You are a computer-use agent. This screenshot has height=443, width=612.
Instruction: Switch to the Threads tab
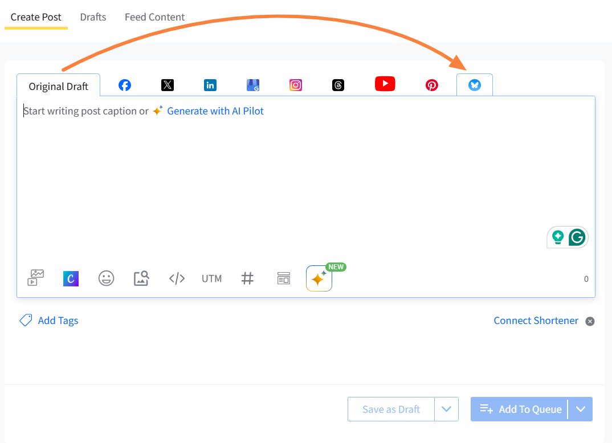[x=338, y=85]
